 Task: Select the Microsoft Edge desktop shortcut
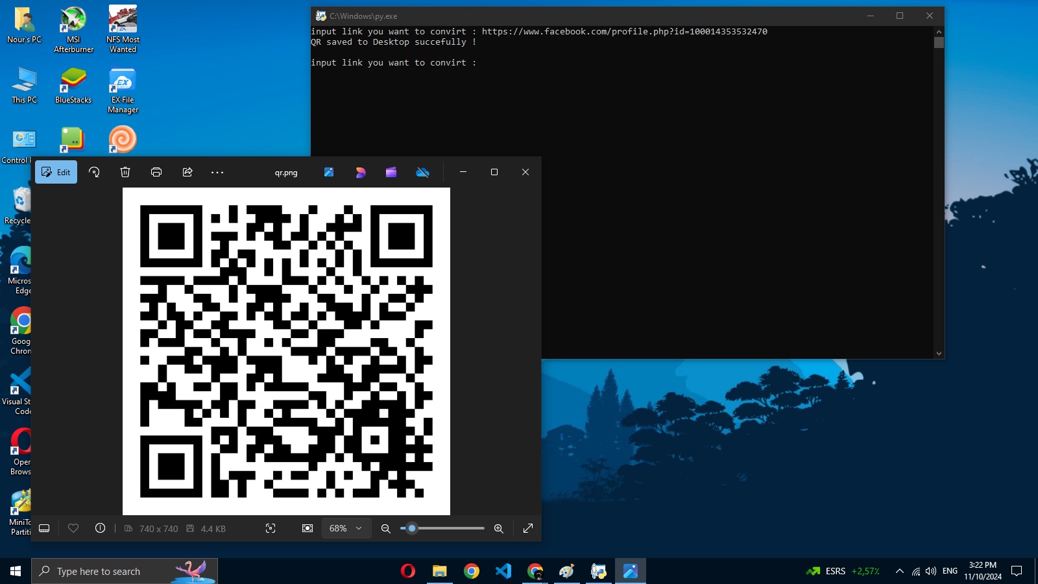(19, 271)
